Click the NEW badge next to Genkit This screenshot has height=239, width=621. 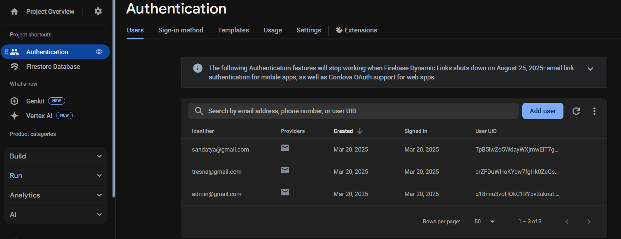point(56,101)
